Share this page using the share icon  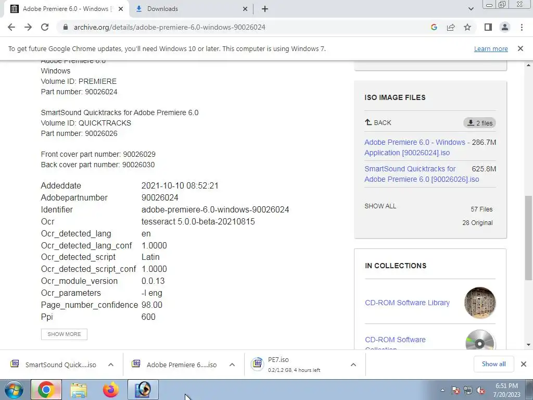451,27
